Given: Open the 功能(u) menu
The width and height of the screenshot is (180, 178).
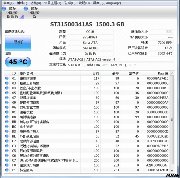Looking at the screenshot, I should (x=36, y=3).
